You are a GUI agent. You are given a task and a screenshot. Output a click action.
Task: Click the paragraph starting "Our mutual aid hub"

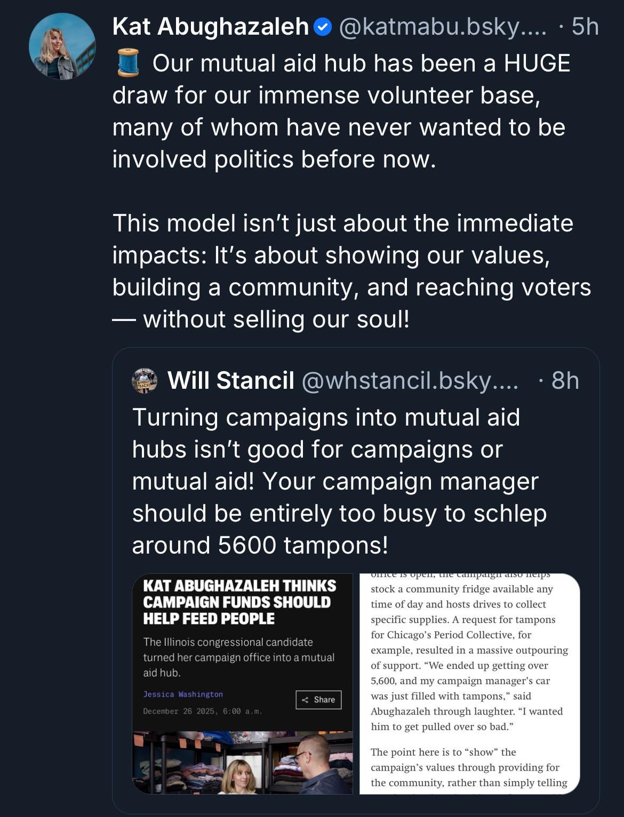pyautogui.click(x=341, y=111)
